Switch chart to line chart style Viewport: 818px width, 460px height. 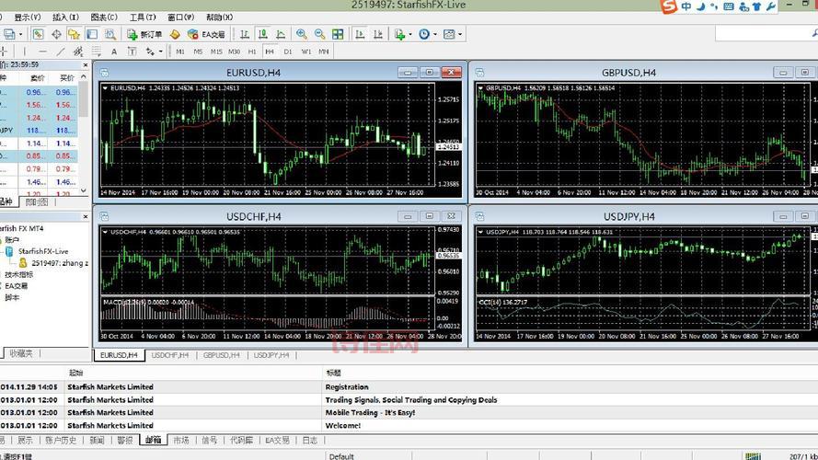pyautogui.click(x=281, y=34)
